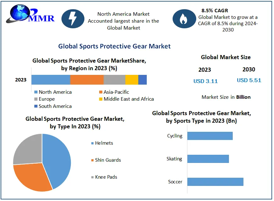Click the Helmets legend marker
274x201 pixels.
pos(92,143)
